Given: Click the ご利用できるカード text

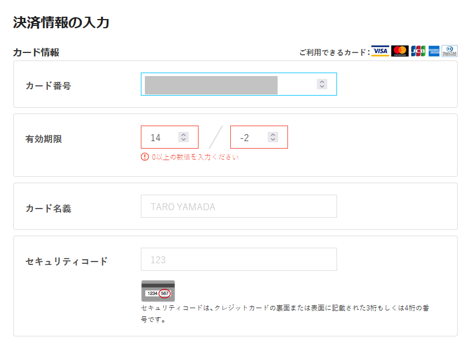Looking at the screenshot, I should pyautogui.click(x=334, y=52).
